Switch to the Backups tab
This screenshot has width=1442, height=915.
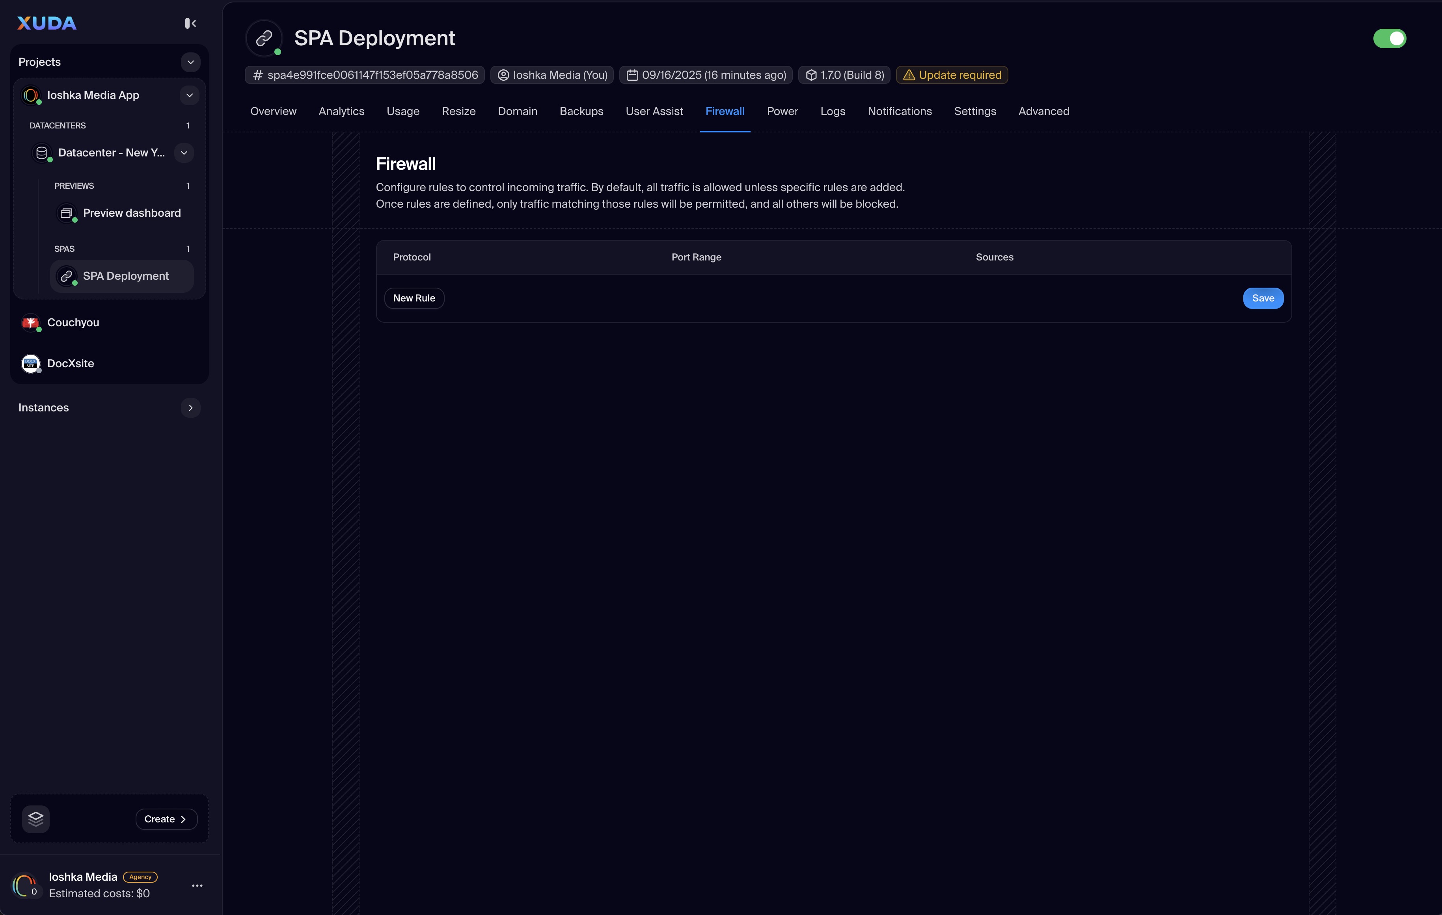click(x=581, y=111)
